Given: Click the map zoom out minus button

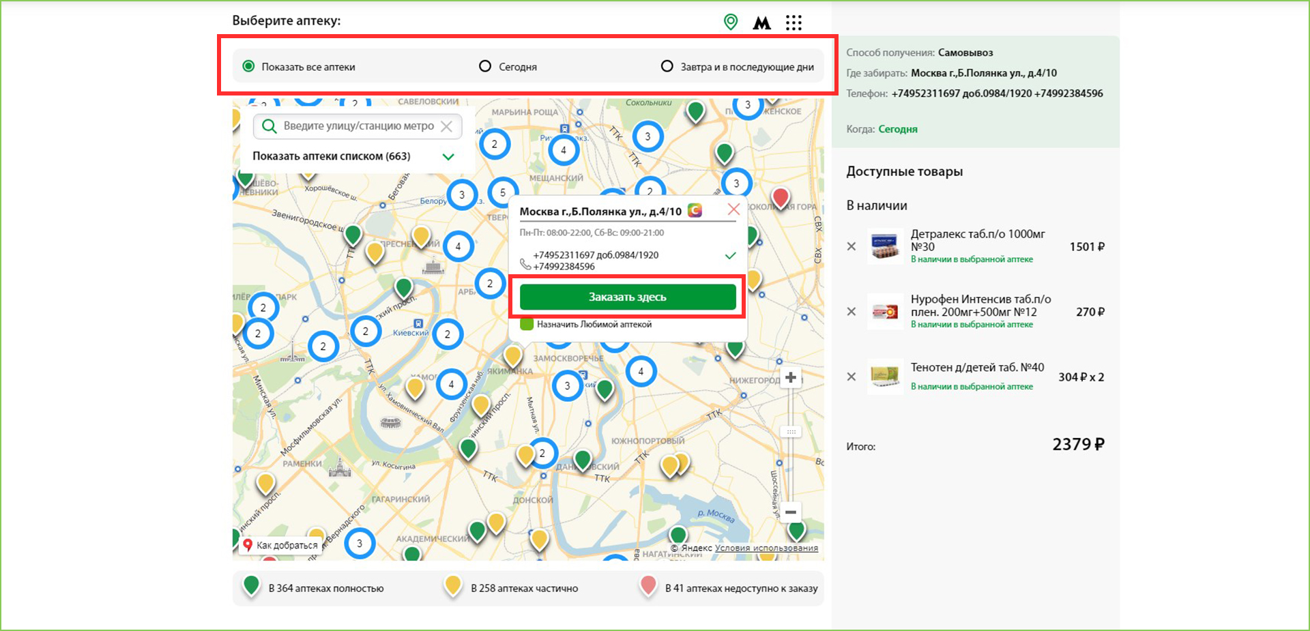Looking at the screenshot, I should coord(791,512).
